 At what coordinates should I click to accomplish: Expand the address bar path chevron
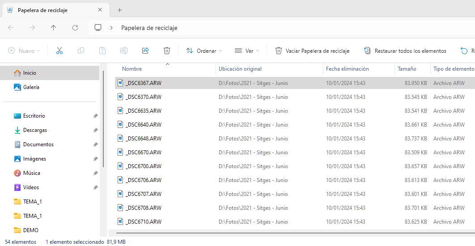111,28
